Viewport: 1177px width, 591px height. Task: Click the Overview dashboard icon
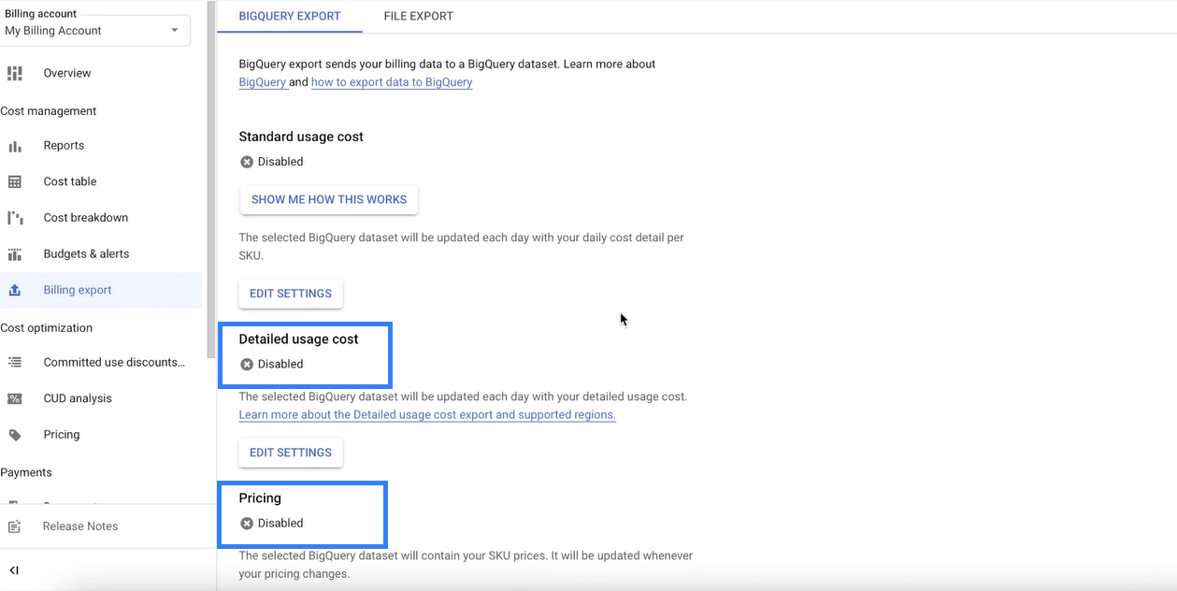pos(14,73)
